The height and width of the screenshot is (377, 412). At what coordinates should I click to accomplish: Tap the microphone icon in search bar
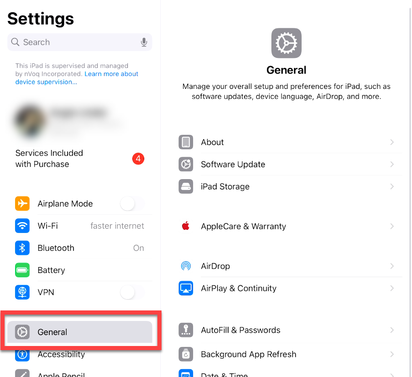[x=144, y=42]
